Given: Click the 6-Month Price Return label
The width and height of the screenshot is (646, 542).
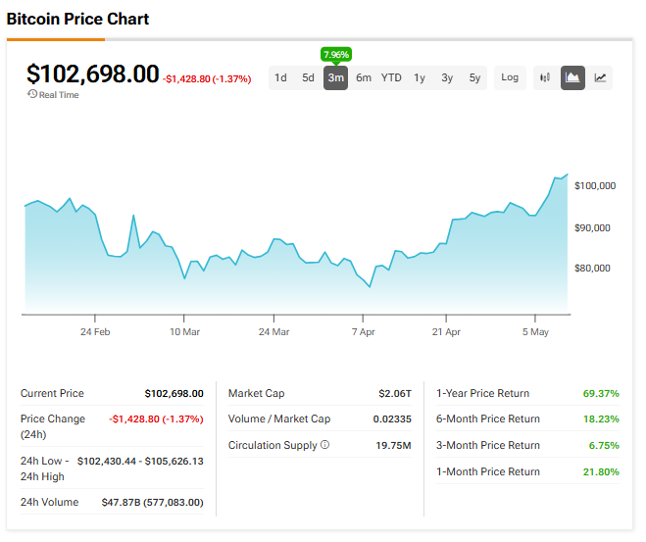Looking at the screenshot, I should [x=488, y=419].
